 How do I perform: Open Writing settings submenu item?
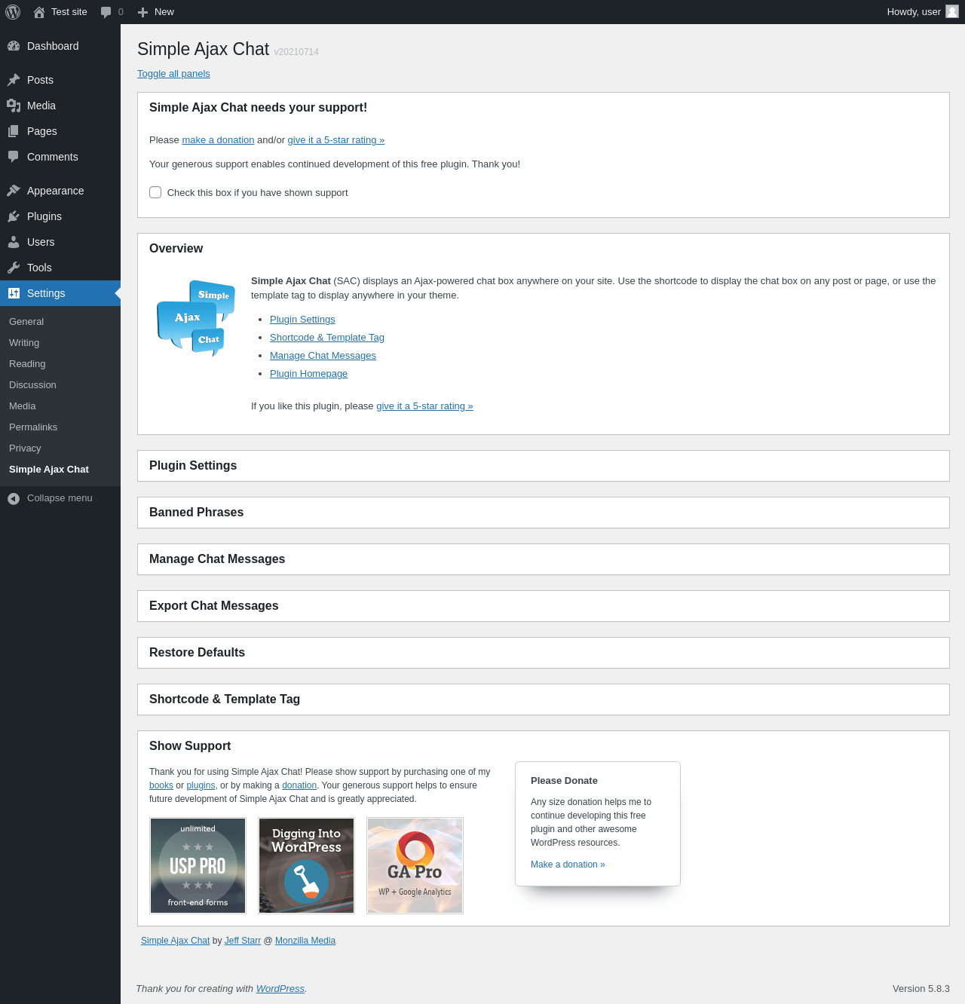coord(60,343)
